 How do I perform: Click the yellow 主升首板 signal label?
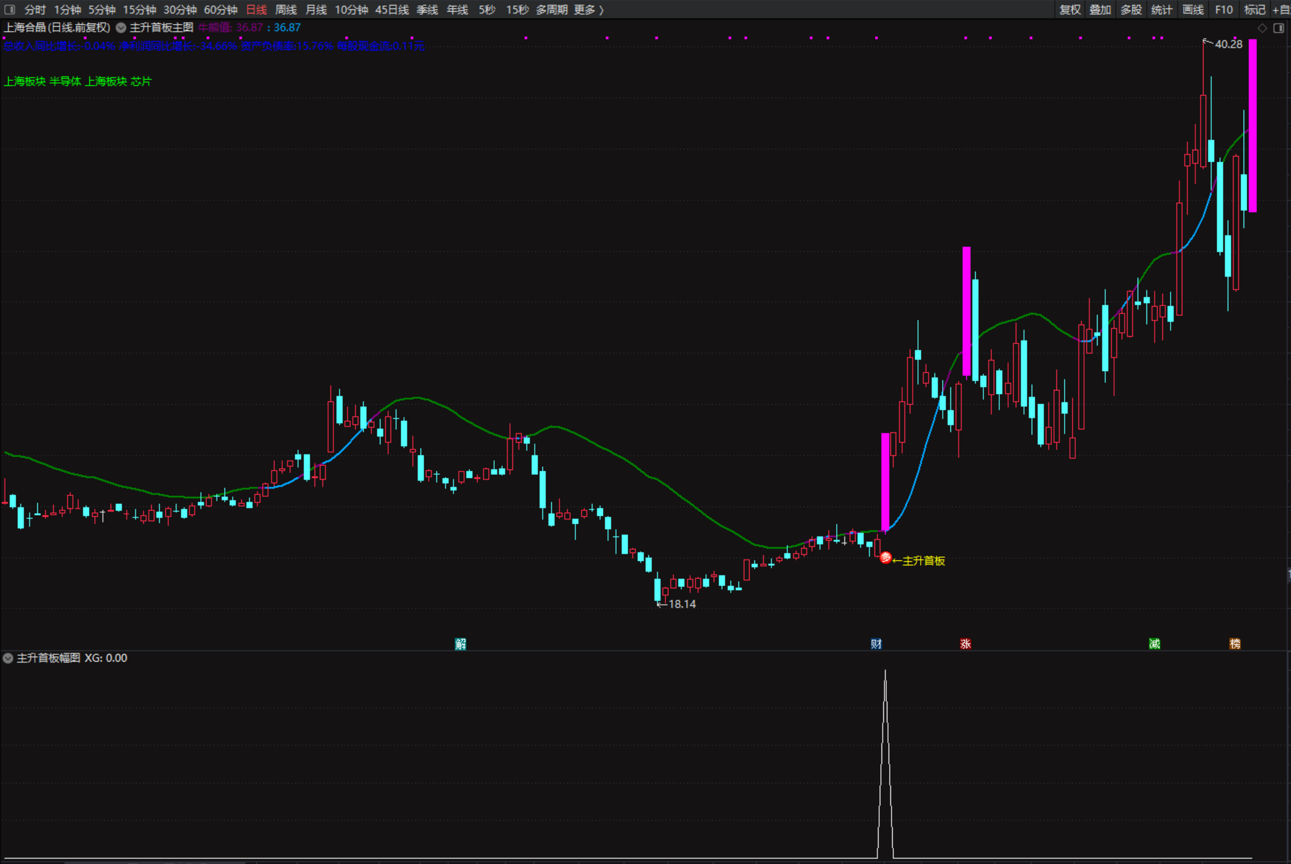[924, 561]
